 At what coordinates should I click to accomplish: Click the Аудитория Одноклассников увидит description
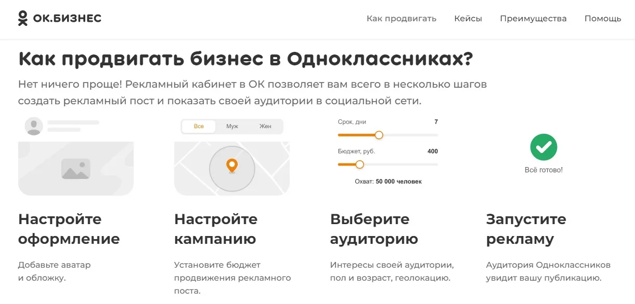tap(548, 271)
